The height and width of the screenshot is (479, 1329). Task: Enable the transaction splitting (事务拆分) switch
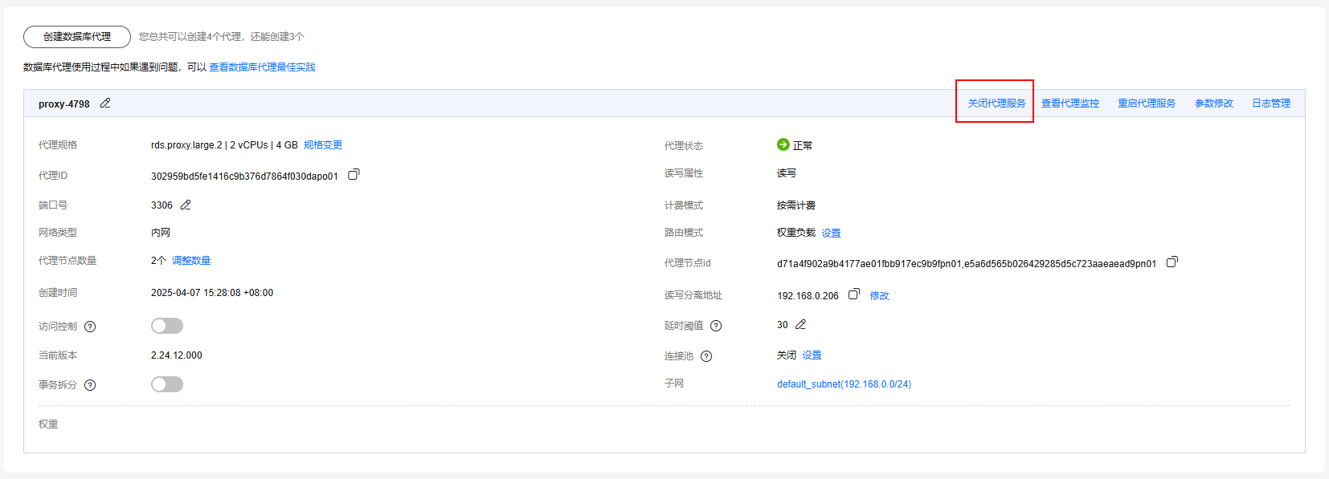click(167, 384)
